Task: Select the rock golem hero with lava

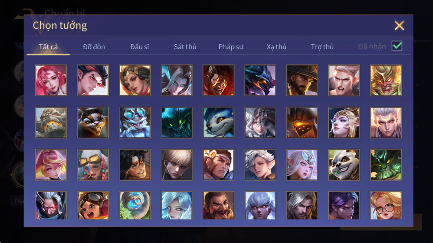Action: click(51, 122)
